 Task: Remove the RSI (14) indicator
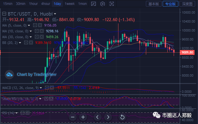pos(27,113)
